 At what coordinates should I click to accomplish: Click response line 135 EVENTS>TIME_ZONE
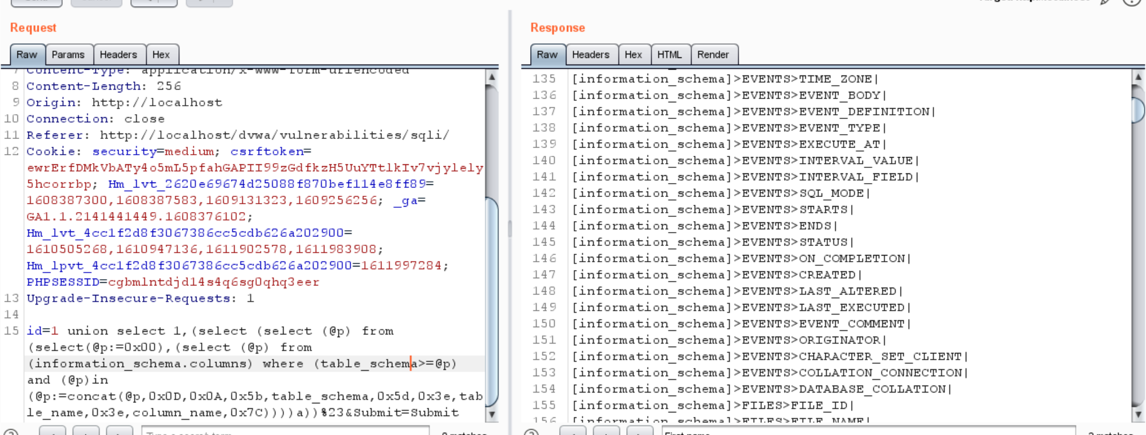coord(725,79)
